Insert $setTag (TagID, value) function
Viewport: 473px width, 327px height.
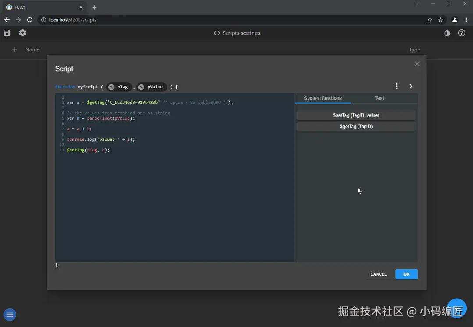click(x=356, y=115)
